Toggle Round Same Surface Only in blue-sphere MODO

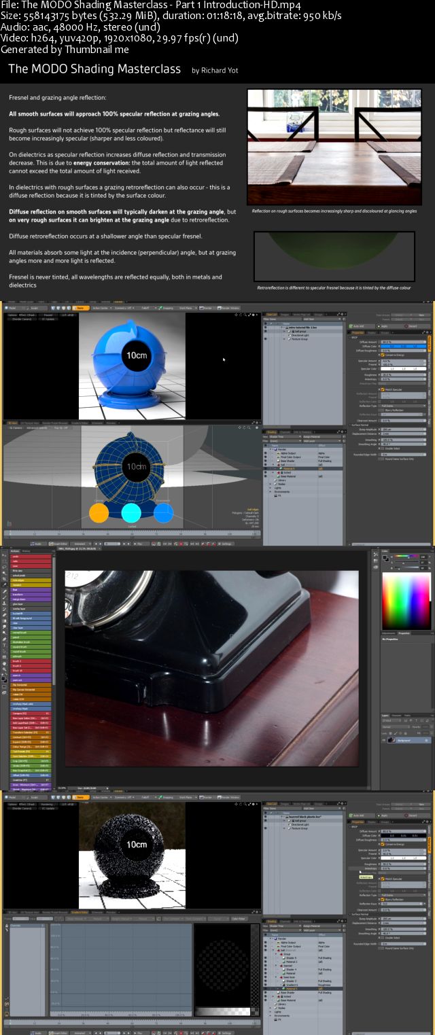coord(383,459)
